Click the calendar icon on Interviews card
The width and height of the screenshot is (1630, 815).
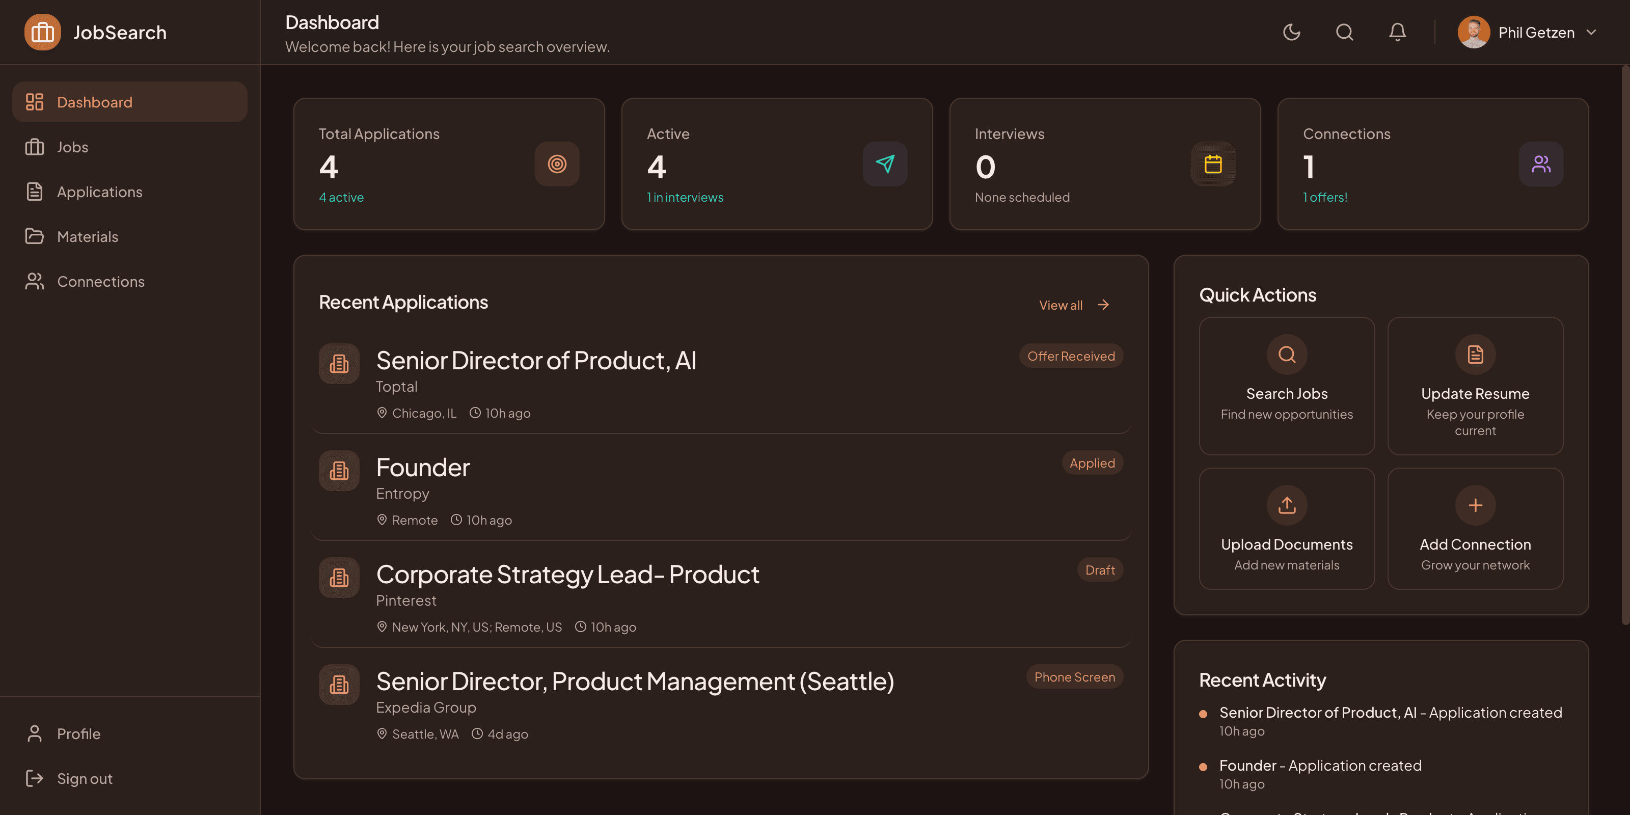point(1213,164)
